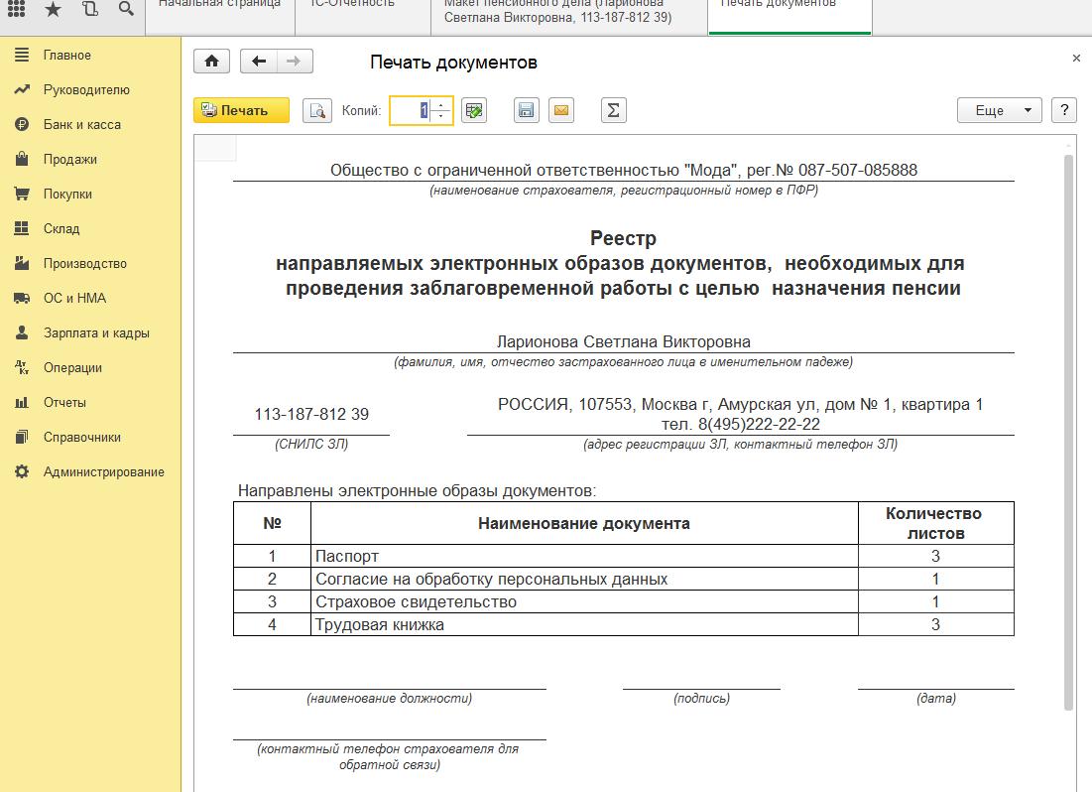Select Трудовая книжка cell
The height and width of the screenshot is (792, 1092).
click(x=583, y=624)
